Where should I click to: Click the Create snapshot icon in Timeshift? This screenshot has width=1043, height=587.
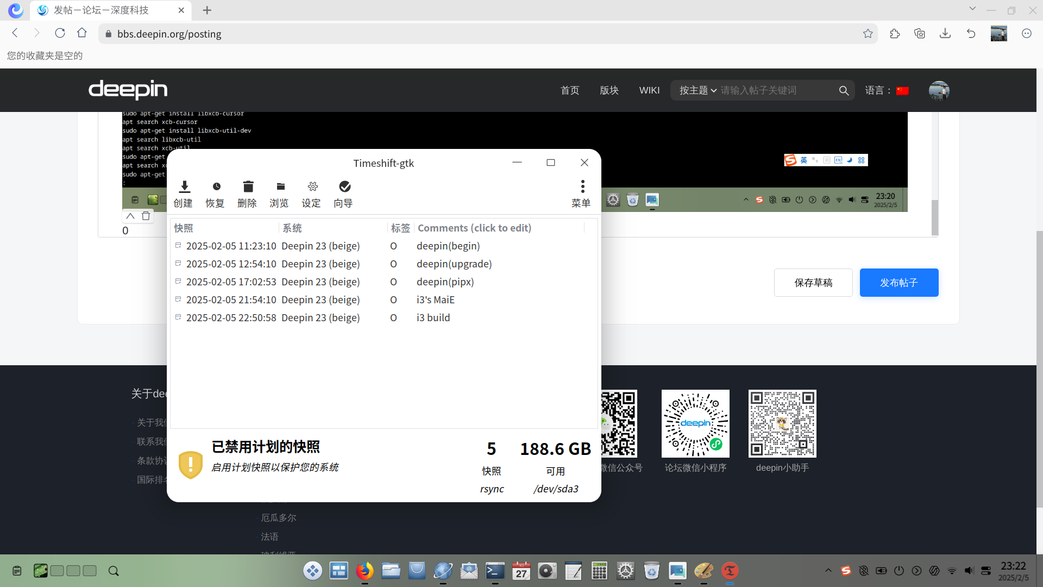(184, 187)
